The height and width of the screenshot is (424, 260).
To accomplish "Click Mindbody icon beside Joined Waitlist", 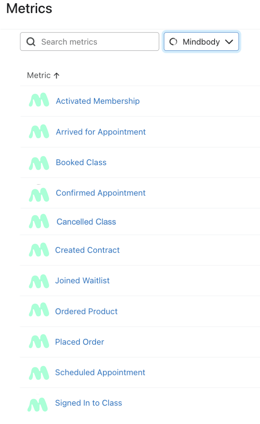I will pos(39,281).
